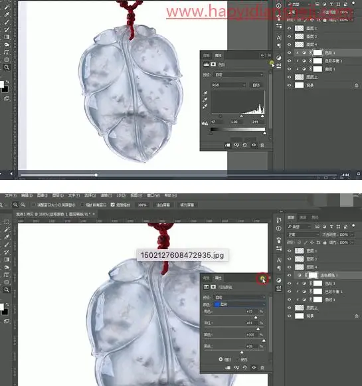Image resolution: width=362 pixels, height=386 pixels.
Task: Click the 填充屏幕 (Fill Screen) button
Action: [x=187, y=205]
